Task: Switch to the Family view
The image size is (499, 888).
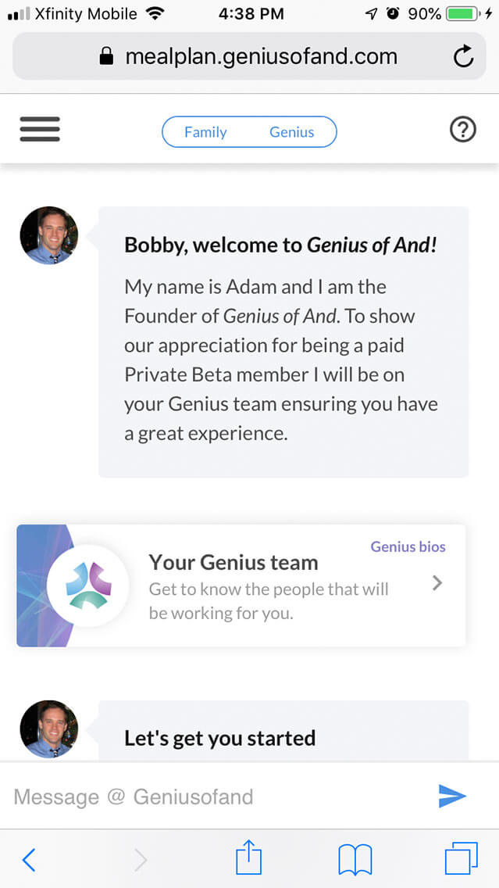Action: (205, 132)
